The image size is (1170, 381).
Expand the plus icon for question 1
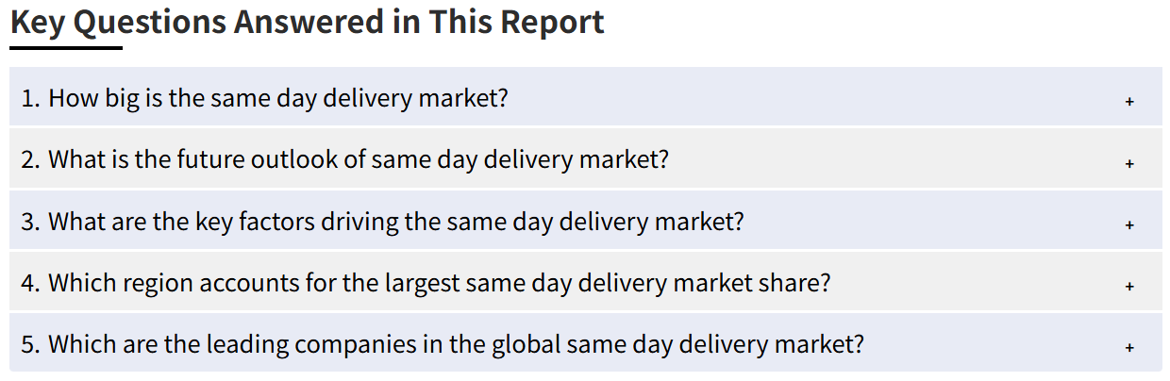[1128, 101]
